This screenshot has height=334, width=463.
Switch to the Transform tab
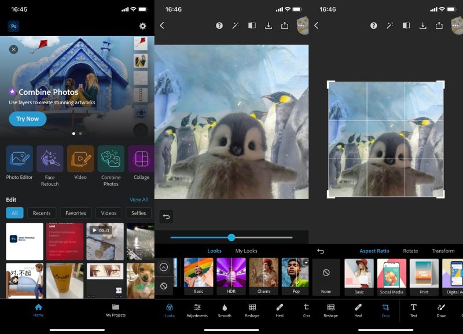[x=443, y=251]
